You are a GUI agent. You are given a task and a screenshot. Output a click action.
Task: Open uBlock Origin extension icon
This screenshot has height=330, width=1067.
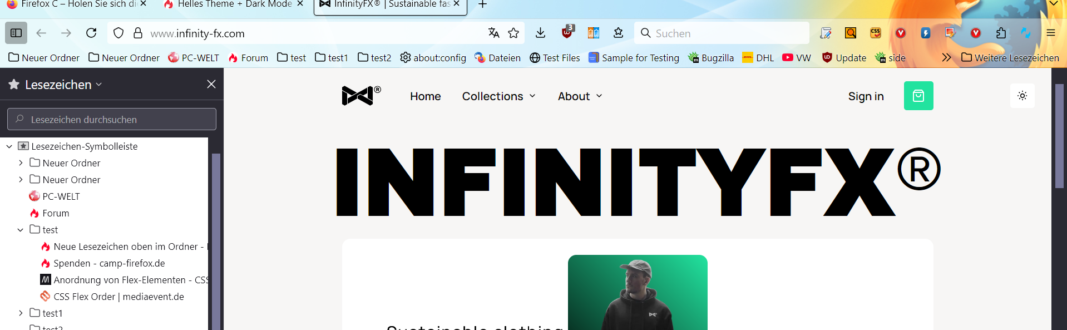click(x=567, y=33)
